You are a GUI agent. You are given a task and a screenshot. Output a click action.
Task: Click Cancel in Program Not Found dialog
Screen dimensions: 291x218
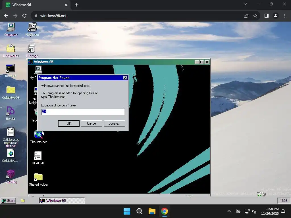pyautogui.click(x=92, y=123)
